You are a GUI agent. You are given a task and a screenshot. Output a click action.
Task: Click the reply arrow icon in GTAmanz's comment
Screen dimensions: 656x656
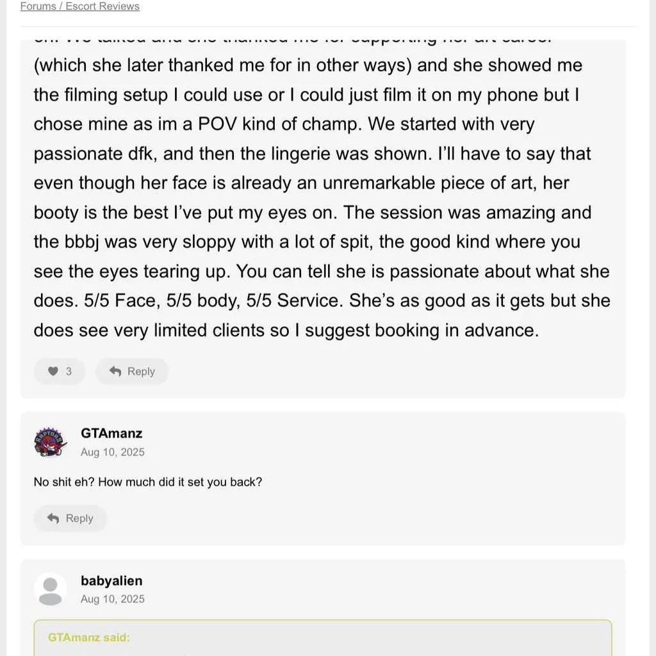coord(54,518)
